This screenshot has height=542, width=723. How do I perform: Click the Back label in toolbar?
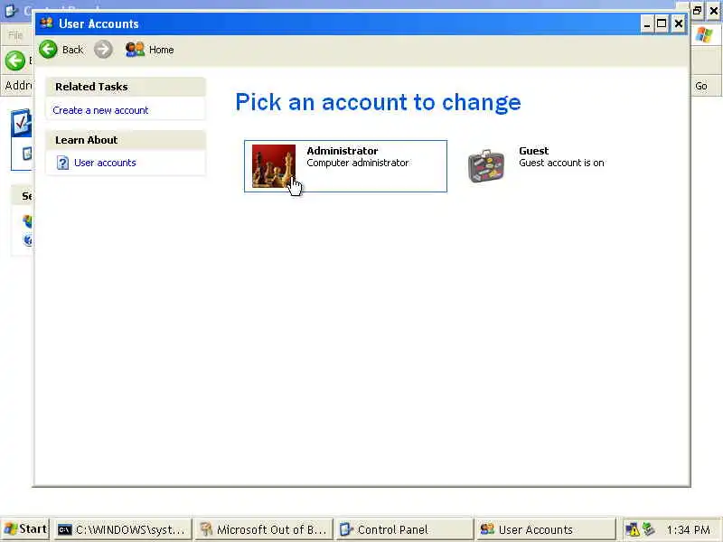[x=73, y=50]
